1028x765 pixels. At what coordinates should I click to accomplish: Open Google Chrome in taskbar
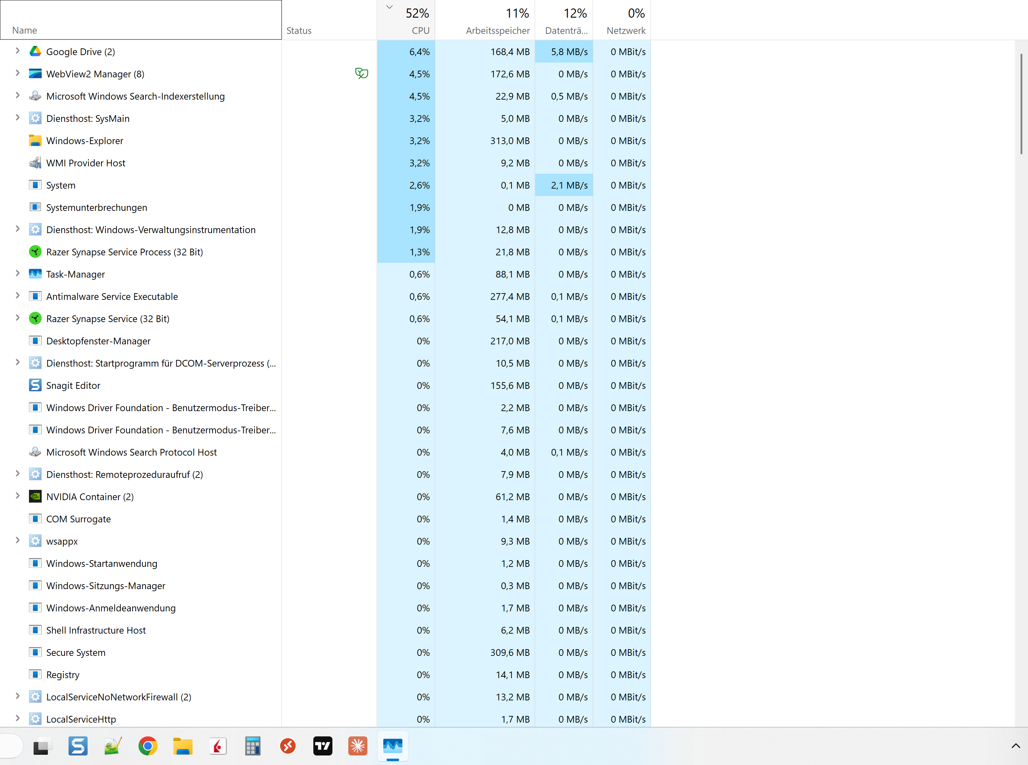(148, 746)
